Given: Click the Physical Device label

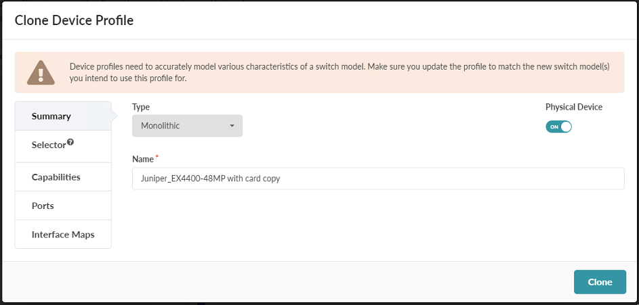Looking at the screenshot, I should pyautogui.click(x=573, y=107).
